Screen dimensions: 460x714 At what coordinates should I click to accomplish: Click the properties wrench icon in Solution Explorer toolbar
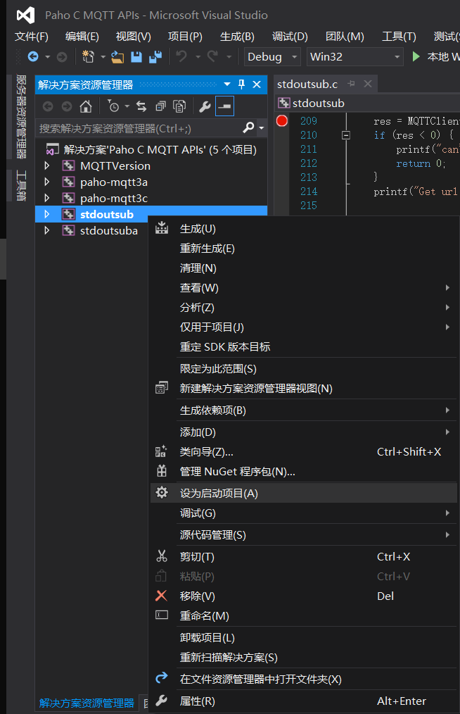205,106
